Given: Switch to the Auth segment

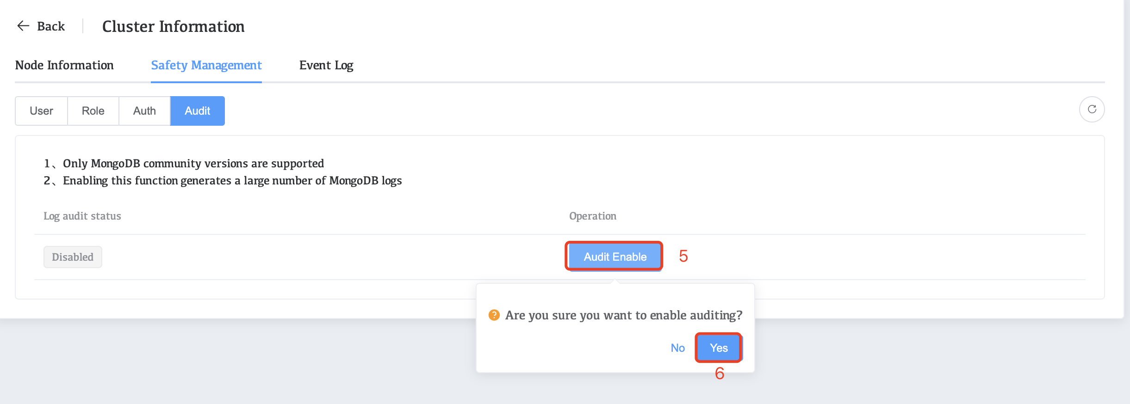Looking at the screenshot, I should coord(144,111).
